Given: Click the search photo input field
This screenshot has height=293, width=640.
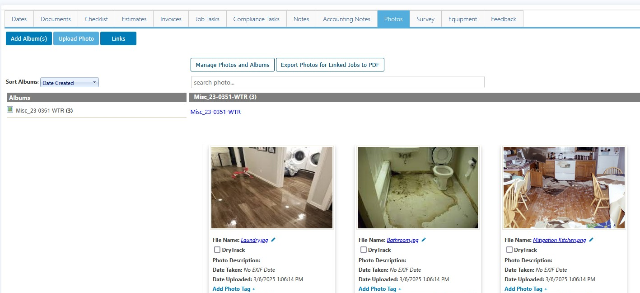Looking at the screenshot, I should 338,82.
